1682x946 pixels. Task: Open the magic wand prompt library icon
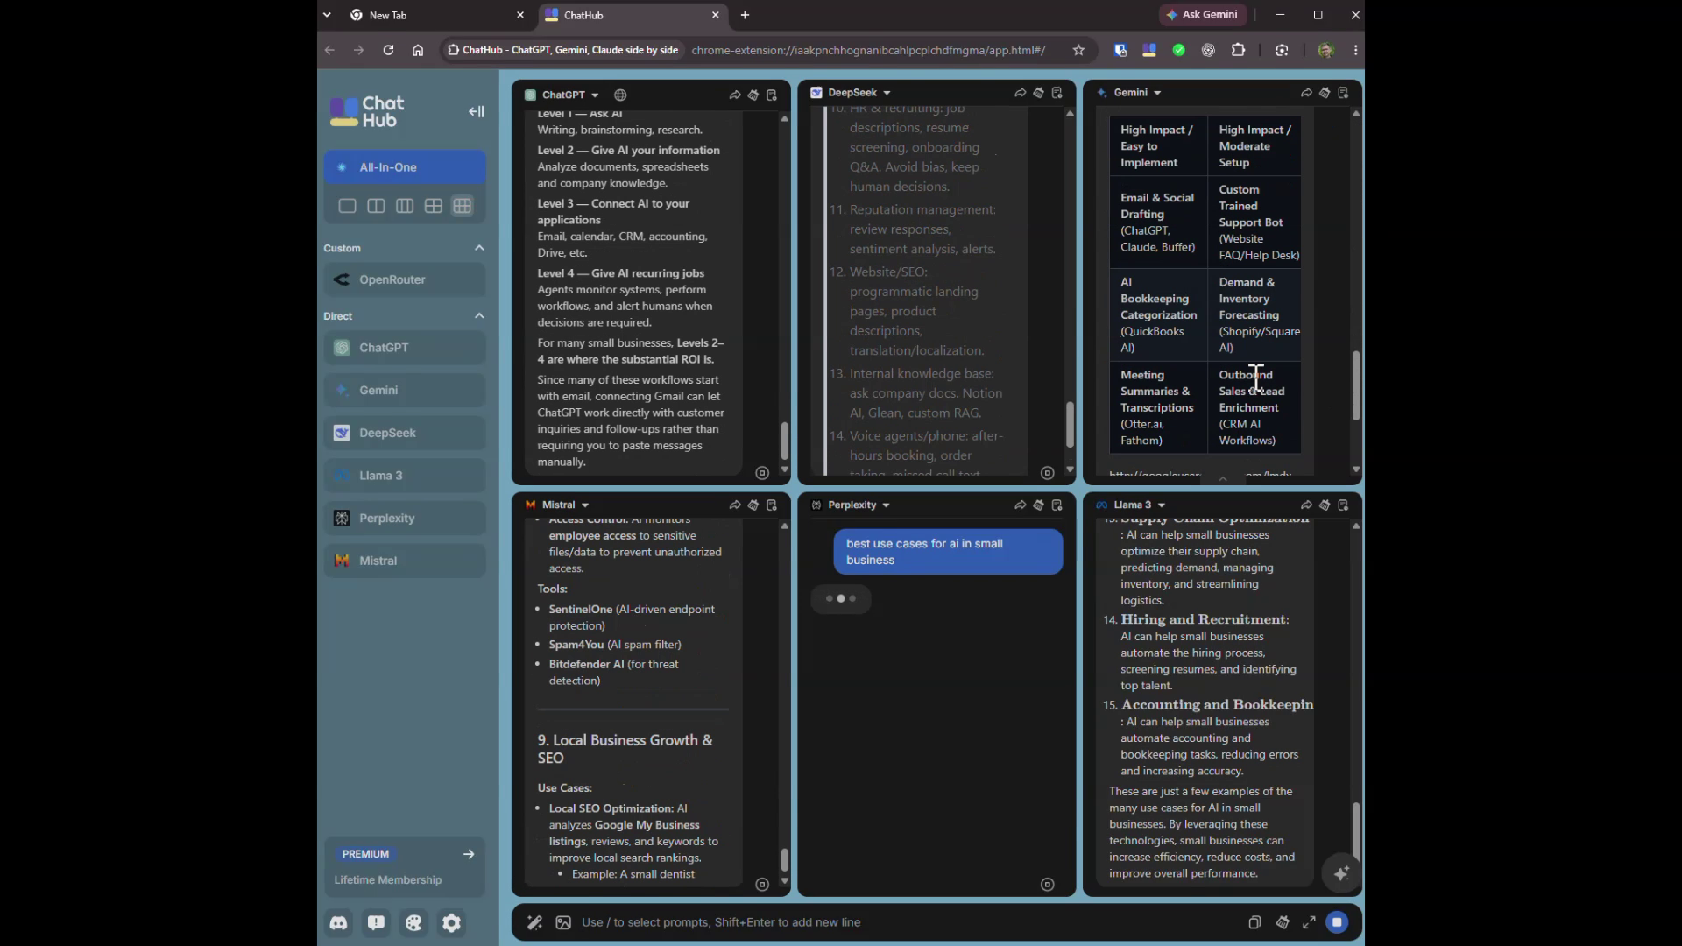[534, 922]
